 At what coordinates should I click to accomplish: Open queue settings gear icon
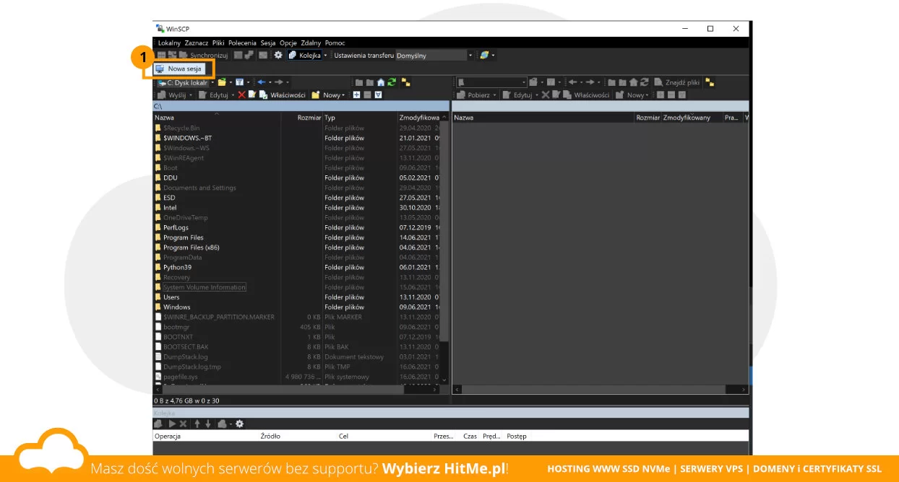click(240, 424)
